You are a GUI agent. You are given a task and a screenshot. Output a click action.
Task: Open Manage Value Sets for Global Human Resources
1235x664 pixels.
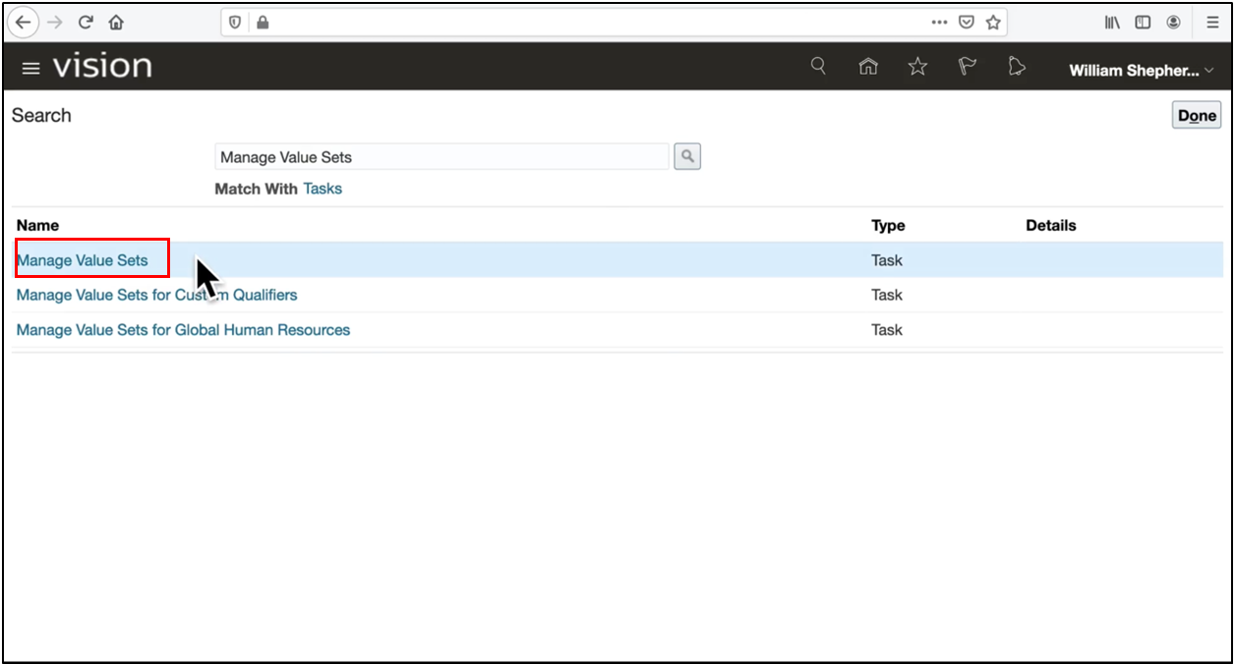tap(183, 330)
